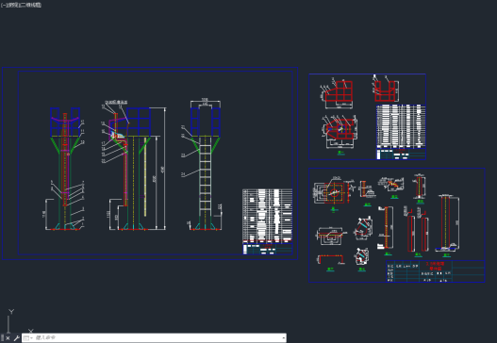The image size is (497, 343).
Task: Open the recent commands list icon
Action: pyautogui.click(x=27, y=338)
